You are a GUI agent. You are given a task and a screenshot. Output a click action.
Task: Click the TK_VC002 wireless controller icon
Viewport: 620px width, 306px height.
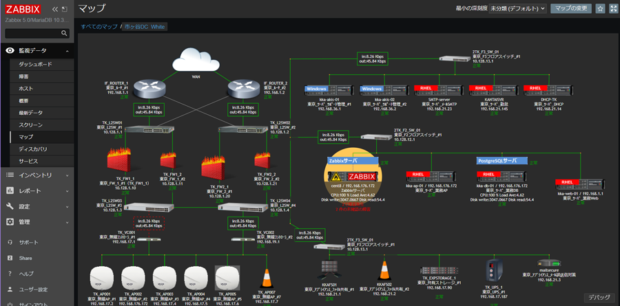tap(242, 239)
